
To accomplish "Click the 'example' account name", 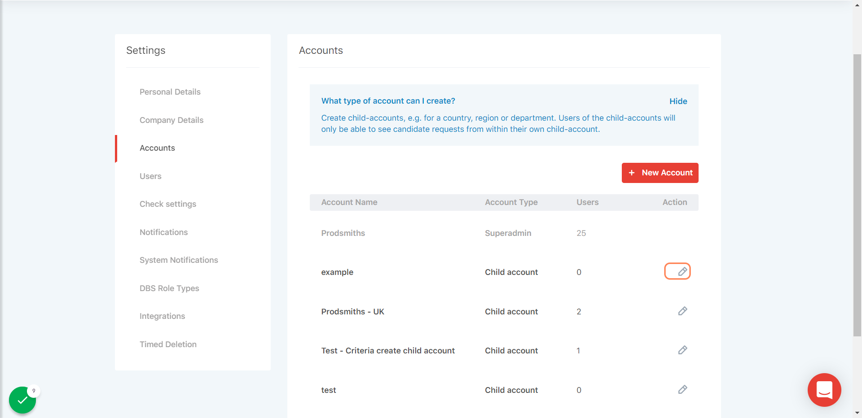I will [337, 272].
